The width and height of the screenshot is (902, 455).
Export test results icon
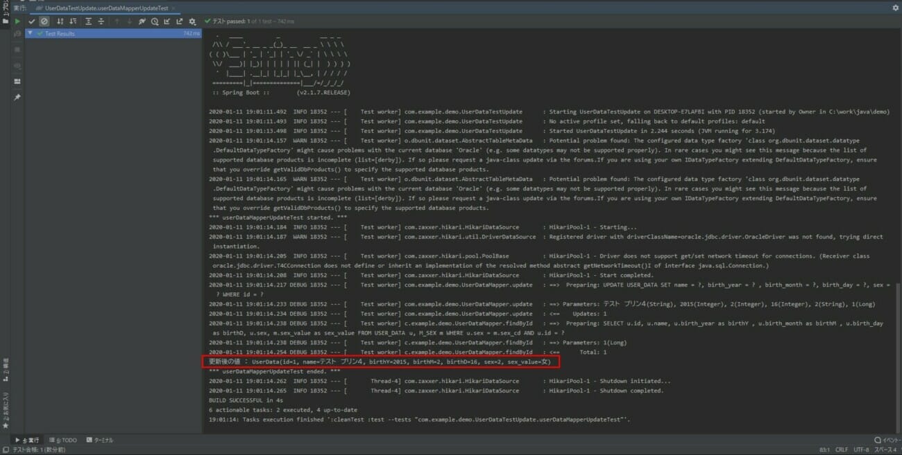[x=179, y=21]
